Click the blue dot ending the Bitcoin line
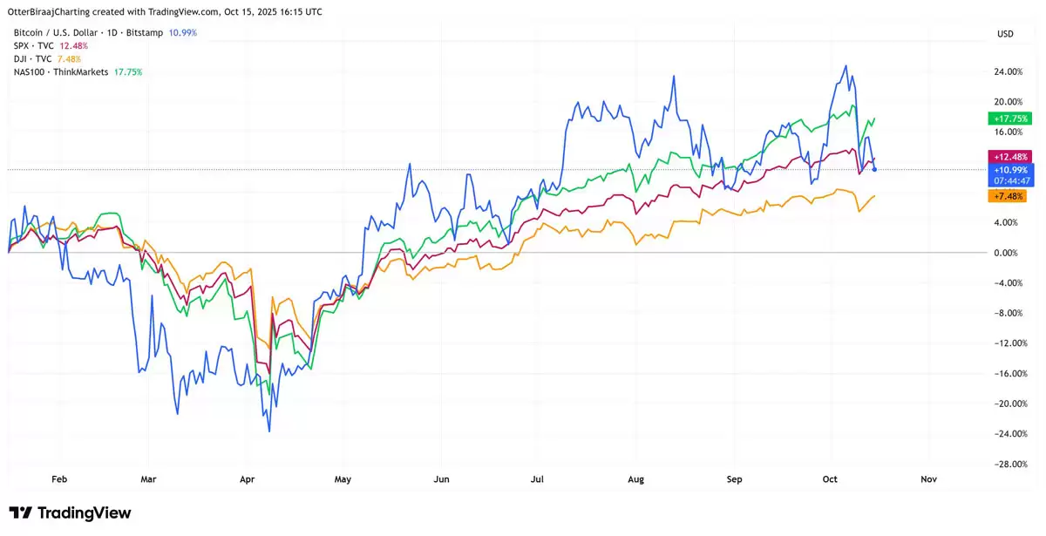Screen dimensions: 1046x536 pyautogui.click(x=874, y=169)
